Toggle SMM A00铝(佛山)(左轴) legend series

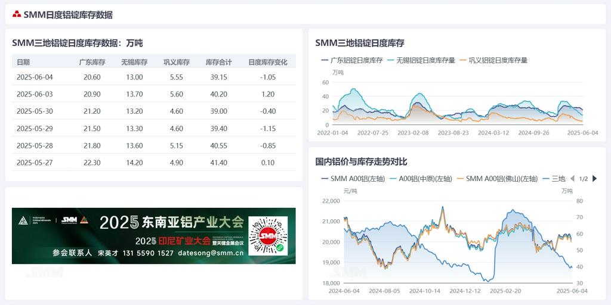(x=497, y=179)
